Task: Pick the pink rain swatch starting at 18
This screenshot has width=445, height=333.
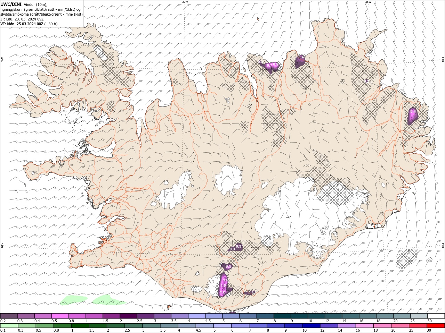Action: [x=382, y=326]
